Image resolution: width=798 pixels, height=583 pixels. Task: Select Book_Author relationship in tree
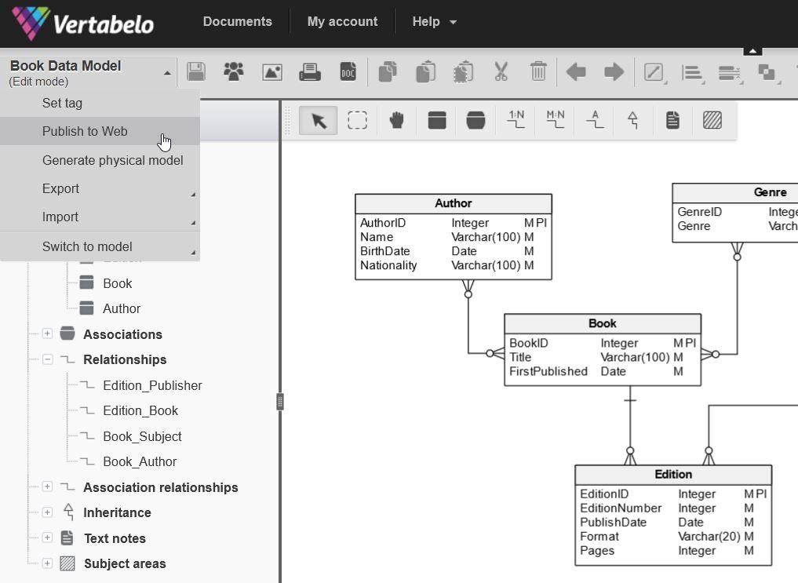tap(140, 461)
